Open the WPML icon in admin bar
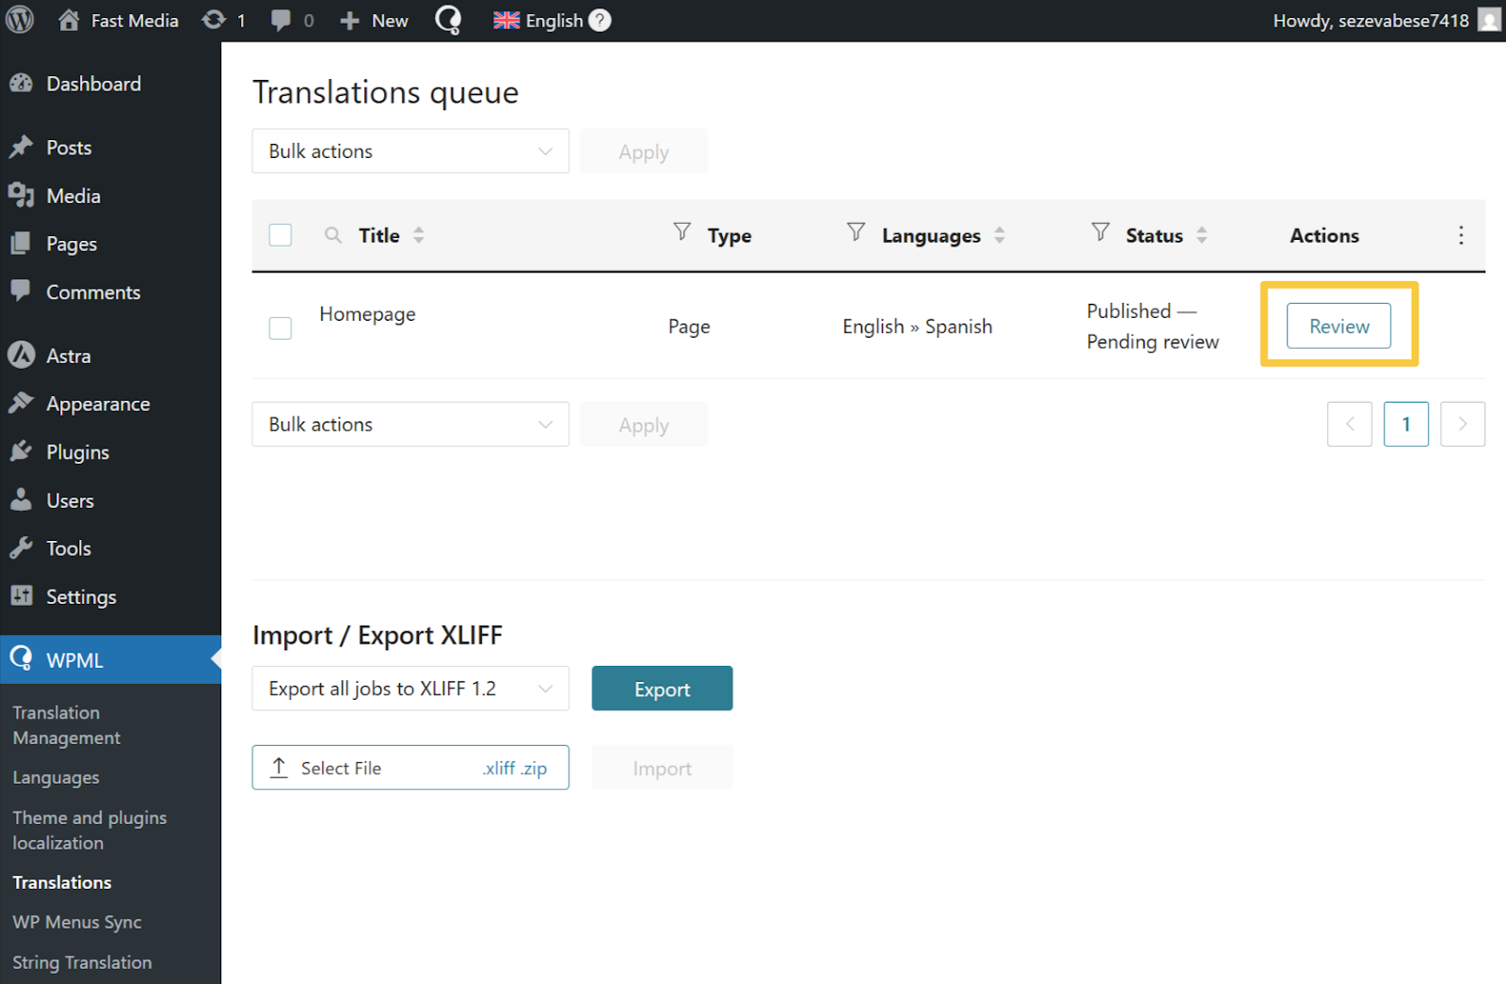 (448, 20)
